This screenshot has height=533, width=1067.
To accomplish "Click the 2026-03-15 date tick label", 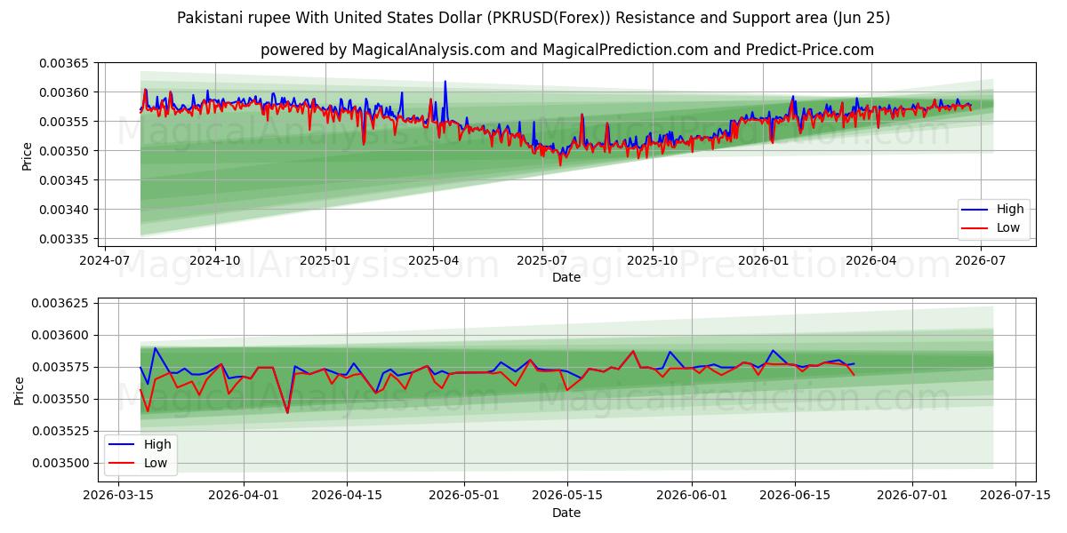I will pos(119,497).
